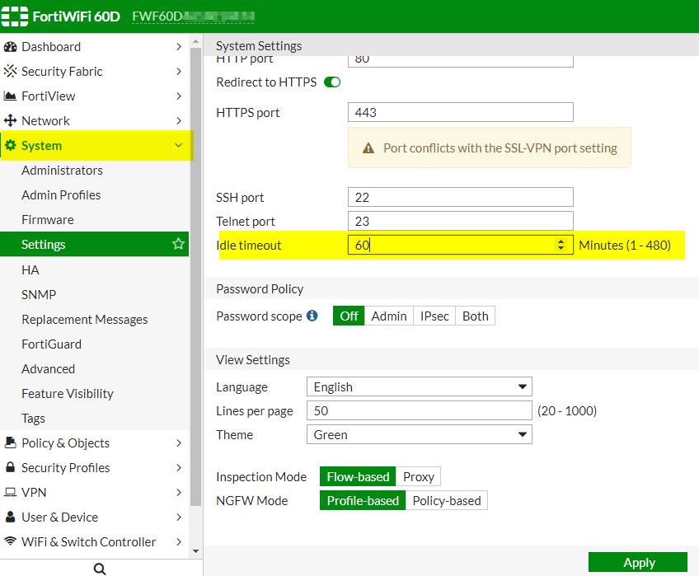Open the Firmware menu item
699x576 pixels.
(x=48, y=220)
